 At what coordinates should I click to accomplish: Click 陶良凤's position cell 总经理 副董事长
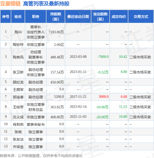(x=35, y=57)
